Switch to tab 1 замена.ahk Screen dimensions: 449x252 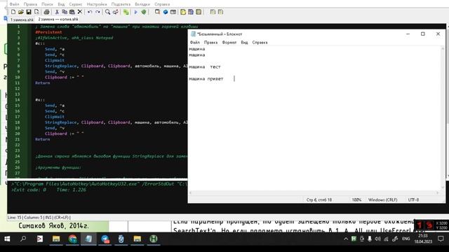(22, 20)
